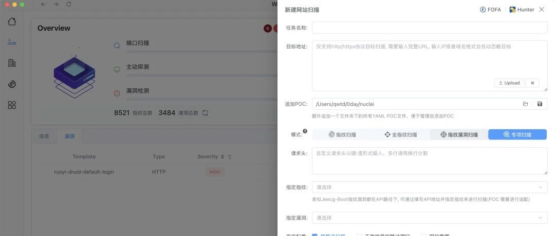Save the 追加POC path
The height and width of the screenshot is (236, 555).
coord(540,104)
